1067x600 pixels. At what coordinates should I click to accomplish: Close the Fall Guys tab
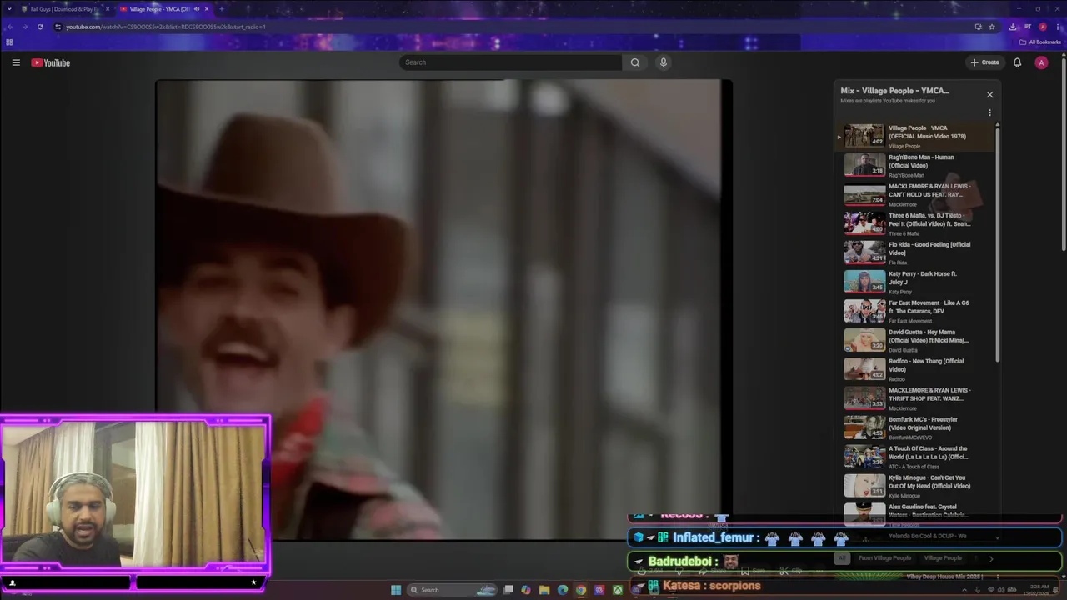click(x=107, y=9)
